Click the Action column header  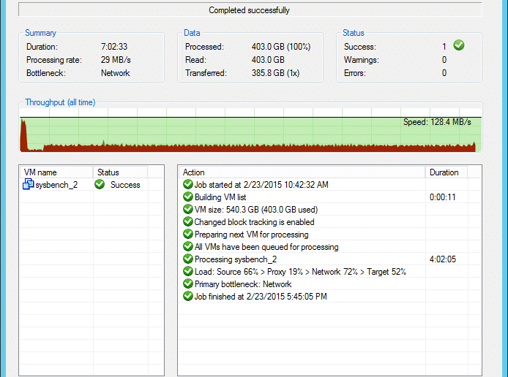[x=302, y=172]
